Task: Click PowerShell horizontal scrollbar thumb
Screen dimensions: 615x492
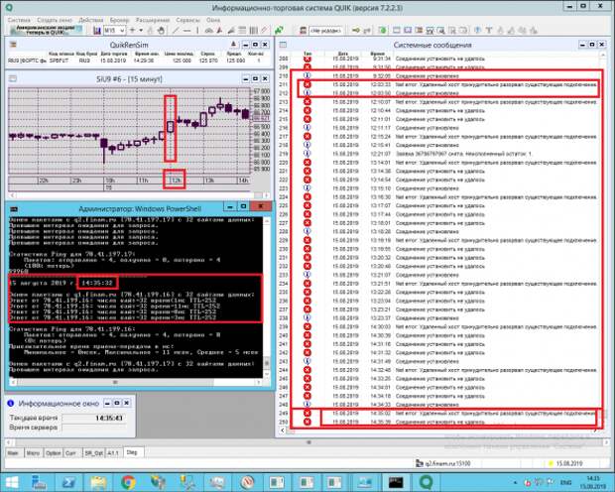Action: (115, 382)
